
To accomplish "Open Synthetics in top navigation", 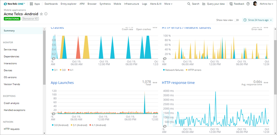I will 105,4.
